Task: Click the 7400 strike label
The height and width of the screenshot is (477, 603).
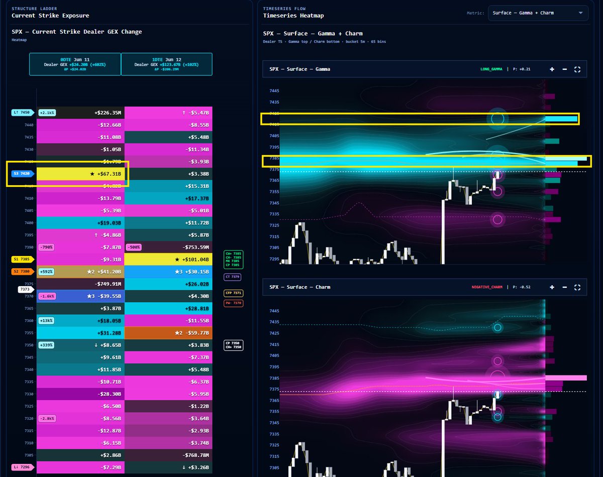Action: (x=29, y=222)
